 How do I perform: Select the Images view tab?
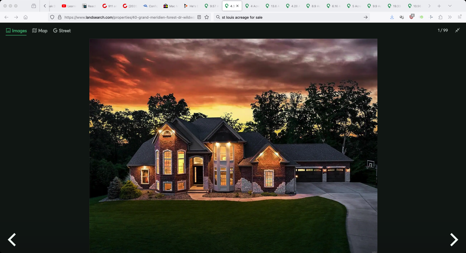coord(16,31)
